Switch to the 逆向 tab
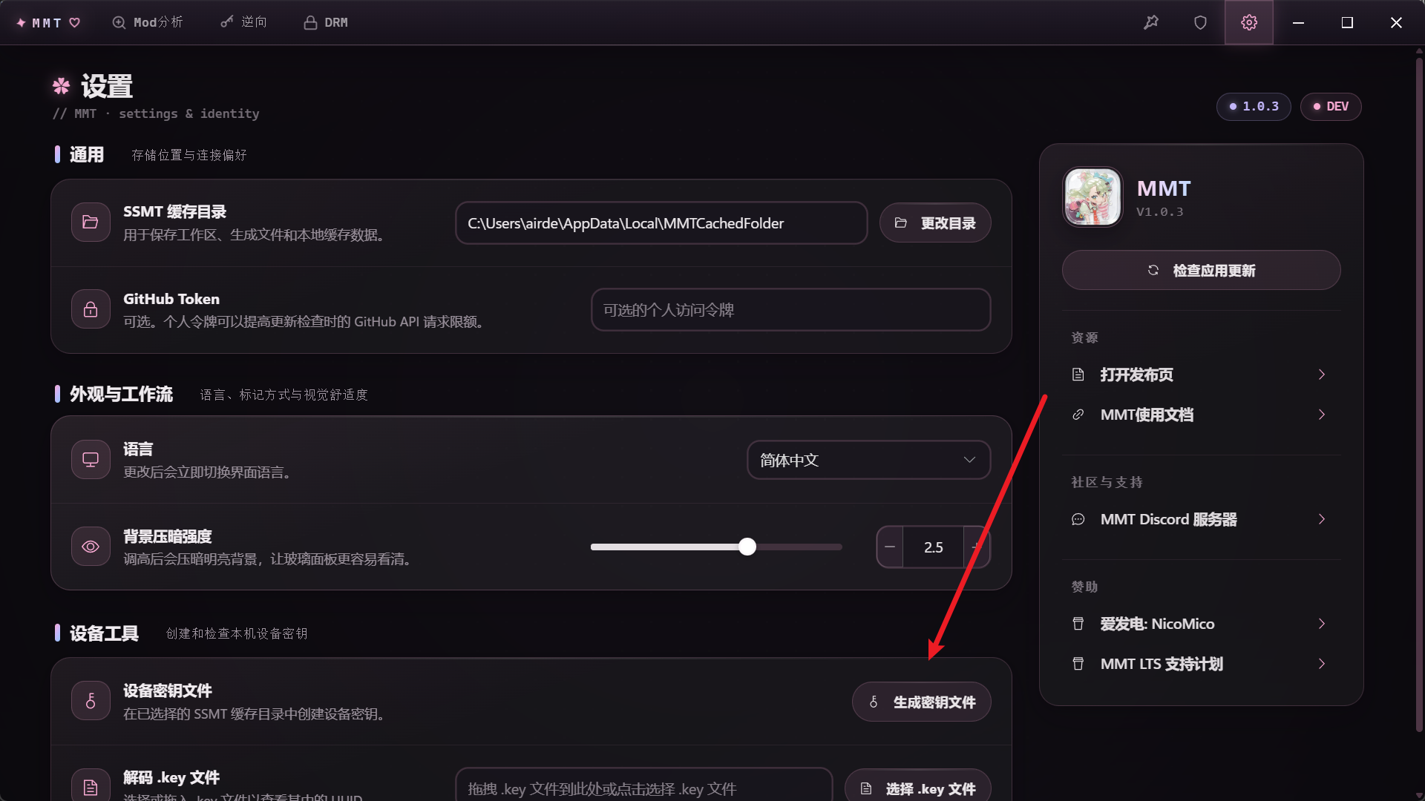 click(x=243, y=22)
